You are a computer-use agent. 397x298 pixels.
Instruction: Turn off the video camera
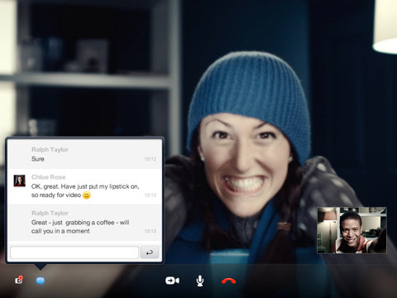click(172, 281)
